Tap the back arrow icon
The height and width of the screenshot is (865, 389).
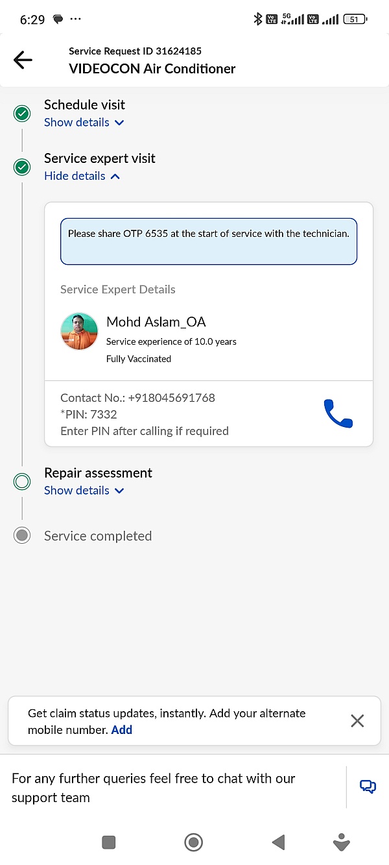(x=23, y=60)
